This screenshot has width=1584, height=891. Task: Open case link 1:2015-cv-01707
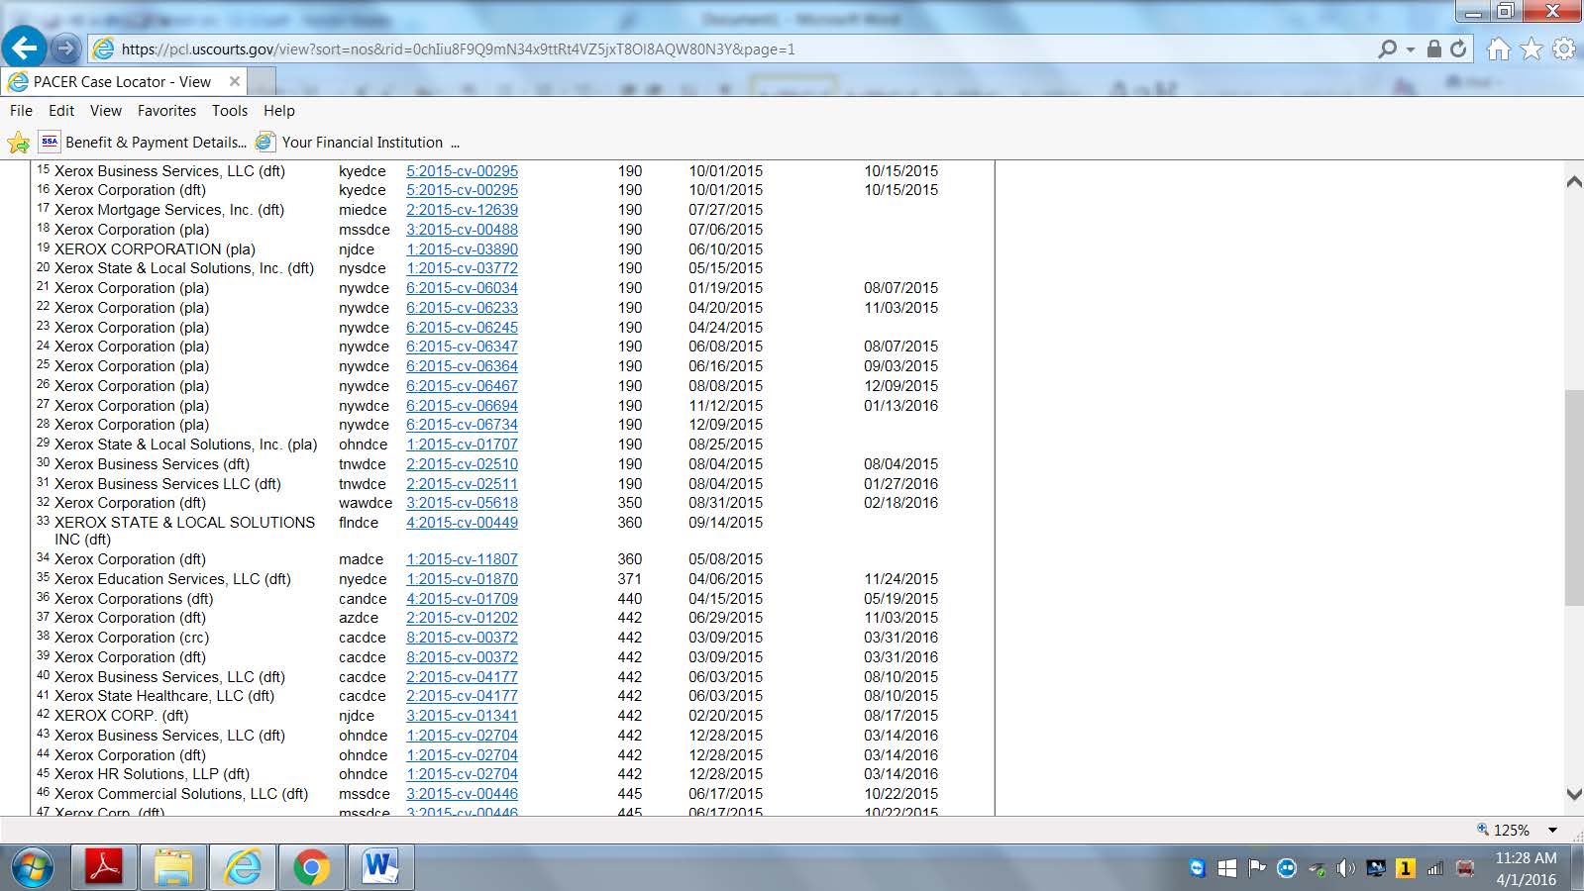[462, 445]
